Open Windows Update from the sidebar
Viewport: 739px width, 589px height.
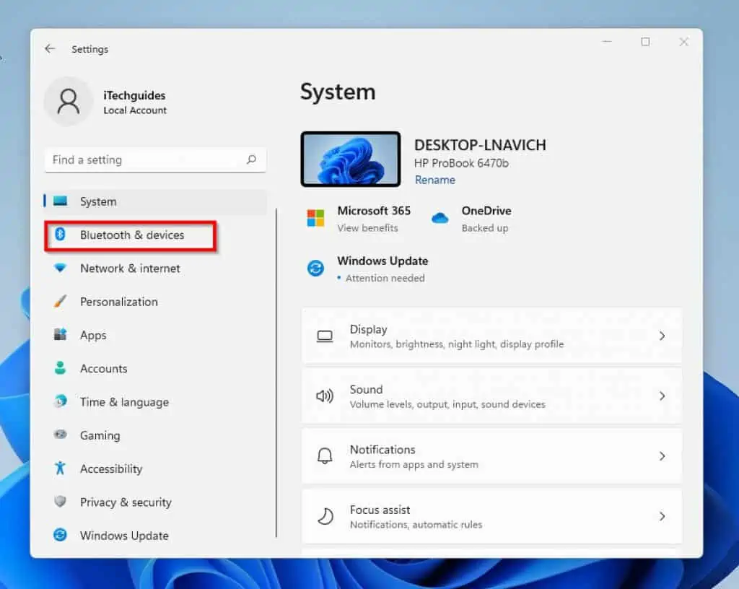coord(123,536)
